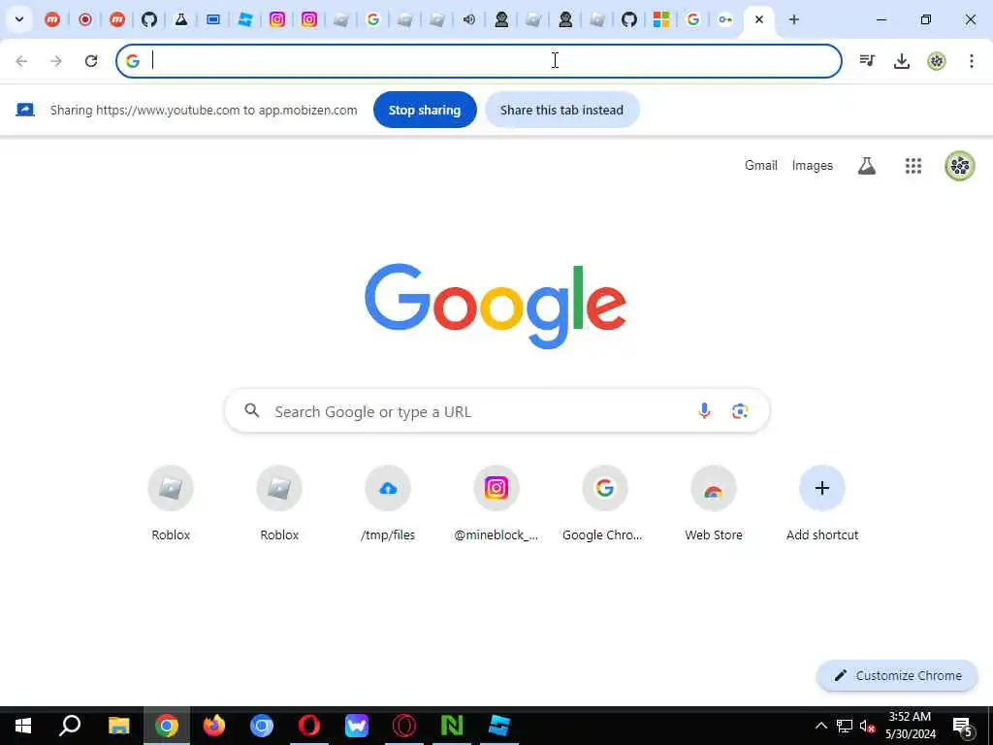Switch to the red record-circle tab
The height and width of the screenshot is (745, 993).
[85, 19]
